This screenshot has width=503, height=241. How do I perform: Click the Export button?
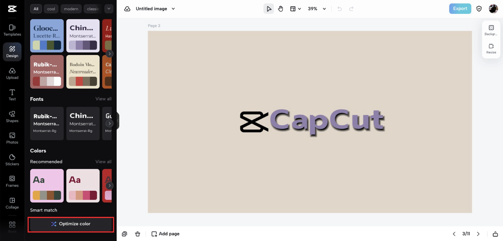(460, 9)
